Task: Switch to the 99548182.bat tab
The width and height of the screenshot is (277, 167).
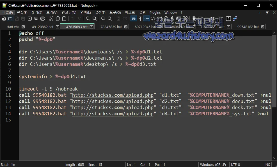Action: click(x=248, y=27)
